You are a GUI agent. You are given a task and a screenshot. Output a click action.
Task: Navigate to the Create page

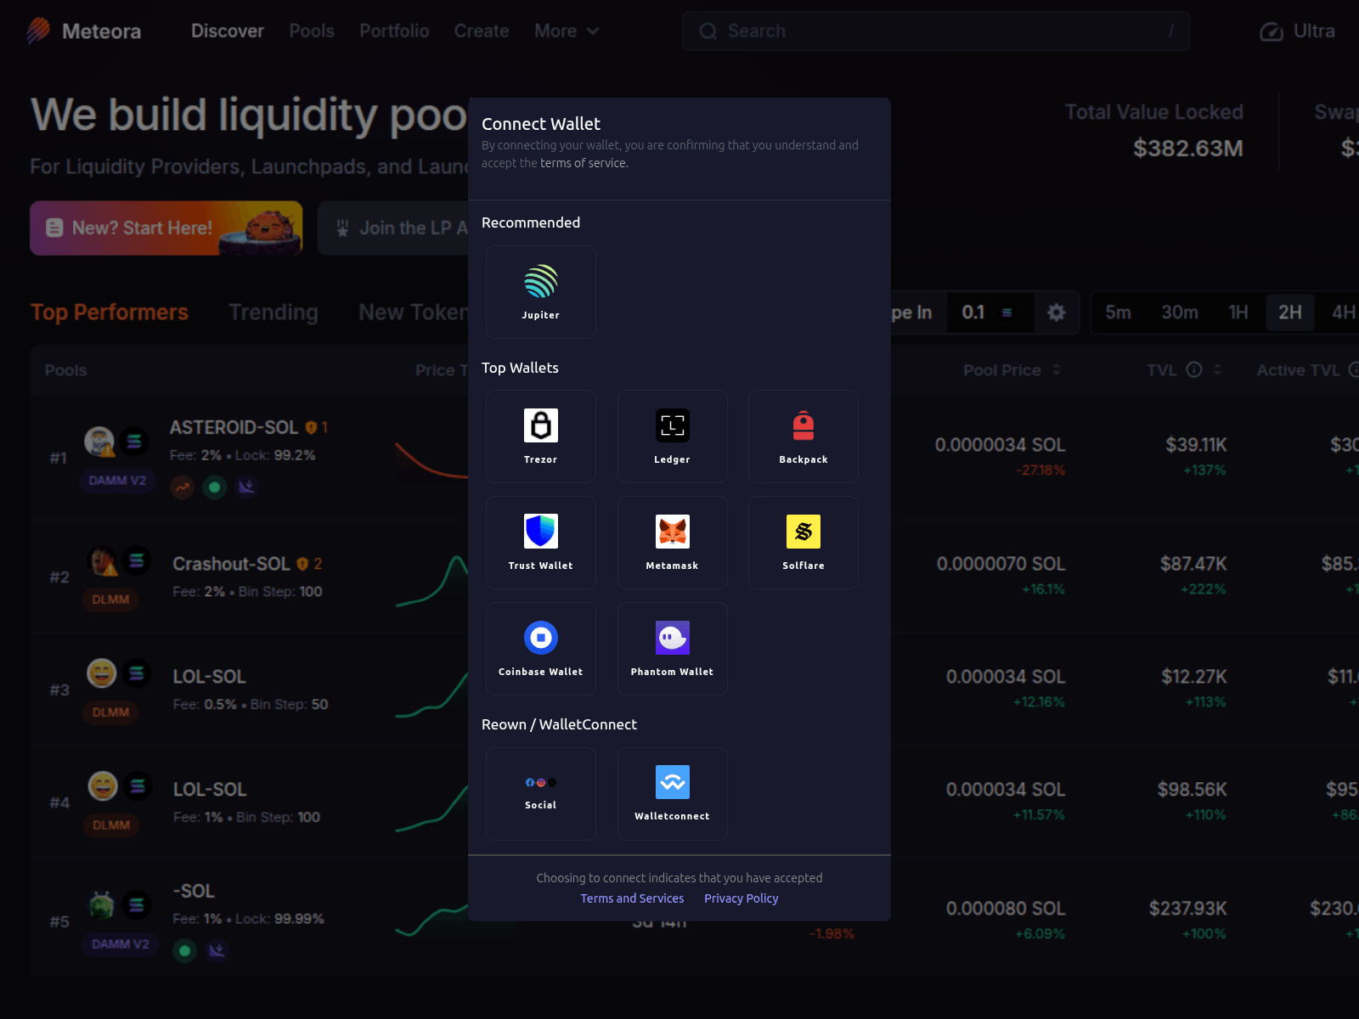(482, 31)
